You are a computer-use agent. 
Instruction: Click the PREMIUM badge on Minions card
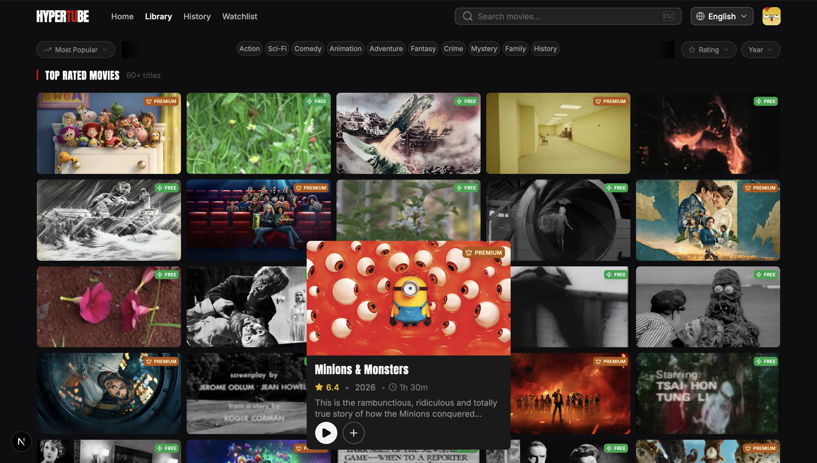tap(483, 252)
